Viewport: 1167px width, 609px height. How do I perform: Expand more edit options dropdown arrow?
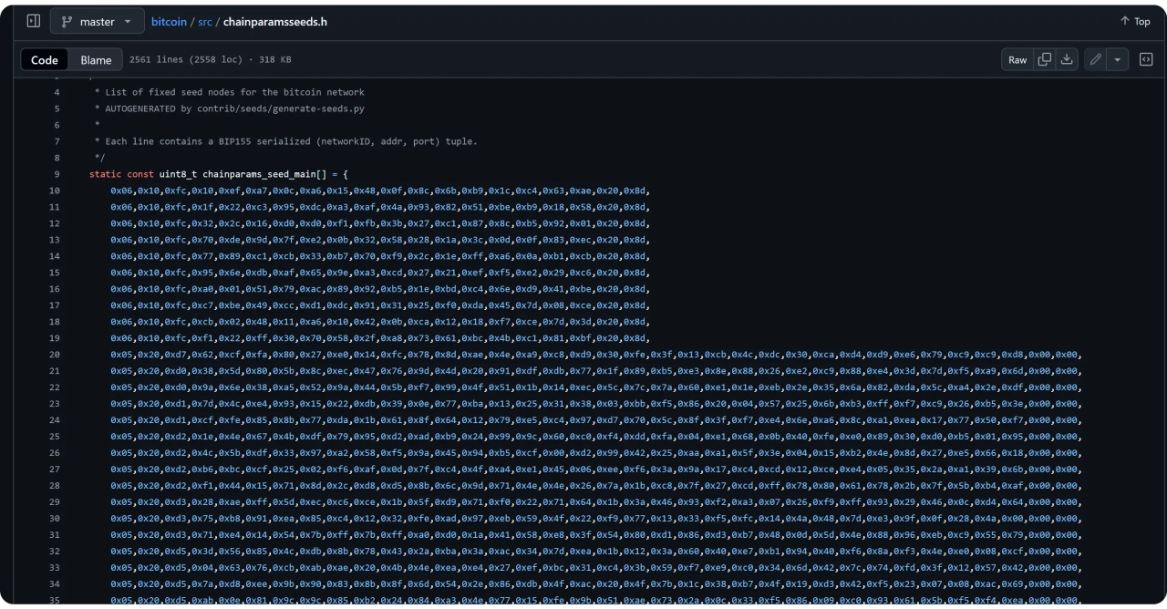pyautogui.click(x=1118, y=60)
